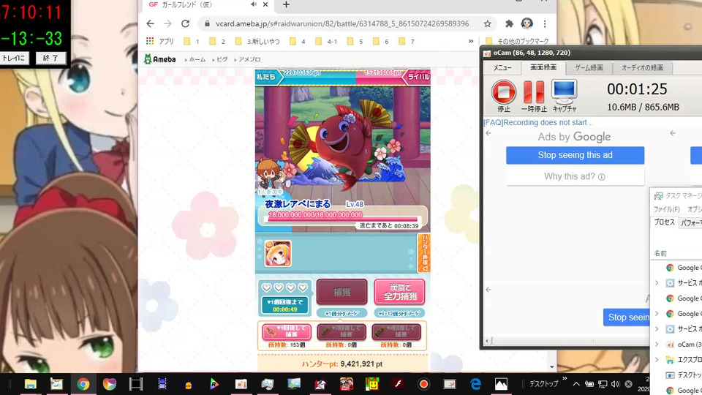This screenshot has height=395, width=702.
Task: Expand the ハンター声援 side tab
Action: (x=423, y=253)
